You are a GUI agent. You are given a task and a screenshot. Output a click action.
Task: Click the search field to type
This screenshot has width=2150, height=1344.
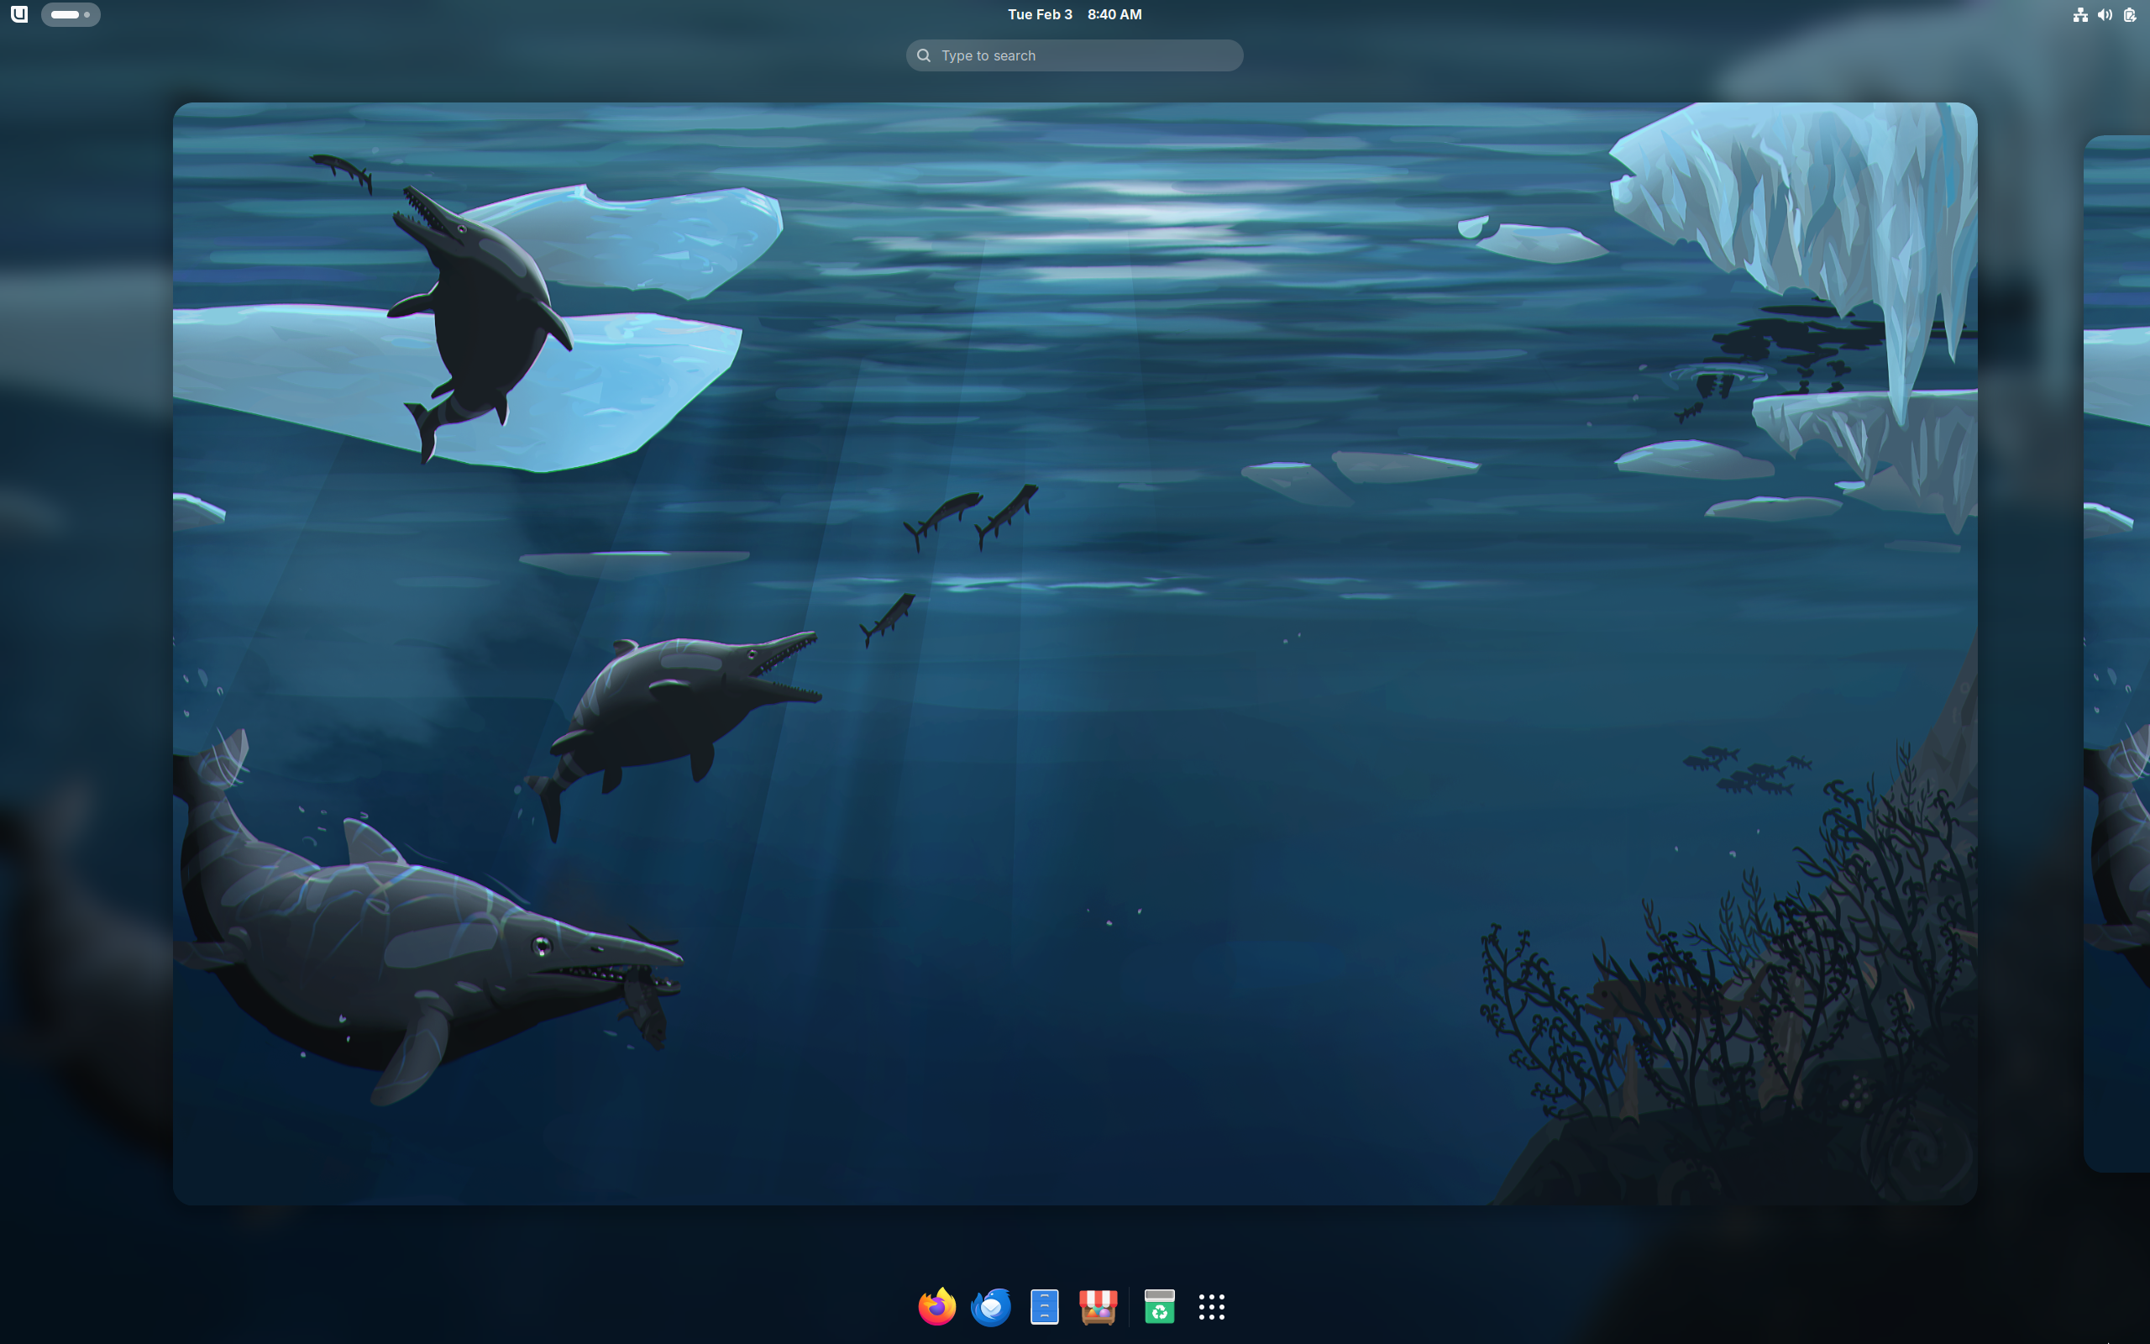tap(1074, 55)
